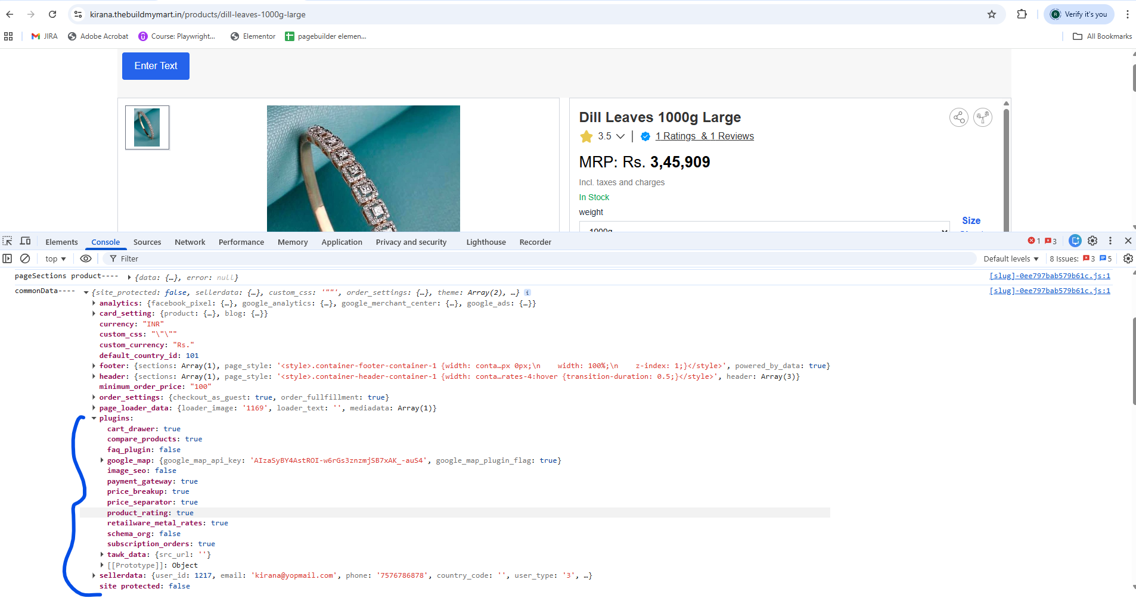Viewport: 1136px width, 598px height.
Task: Click the share product icon
Action: (x=959, y=117)
